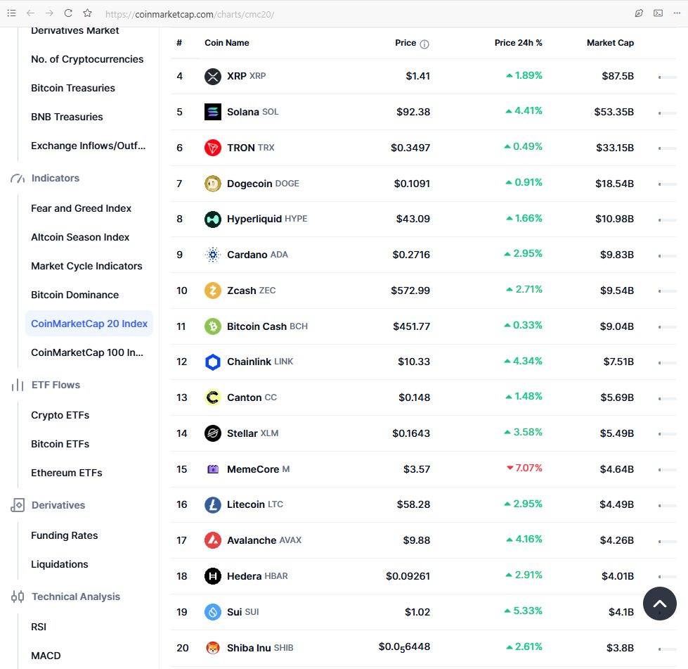Select CoinMarketCap 20 Index item
The height and width of the screenshot is (669, 688).
[89, 324]
